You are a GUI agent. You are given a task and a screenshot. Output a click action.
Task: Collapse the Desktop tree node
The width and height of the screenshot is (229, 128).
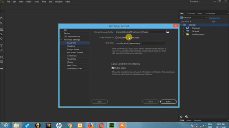(x=181, y=25)
